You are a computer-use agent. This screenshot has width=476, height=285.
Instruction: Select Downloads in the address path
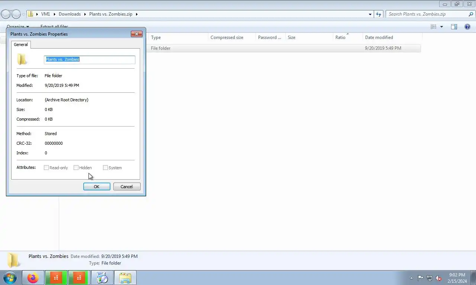[70, 14]
